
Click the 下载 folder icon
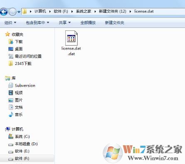pyautogui.click(x=11, y=42)
